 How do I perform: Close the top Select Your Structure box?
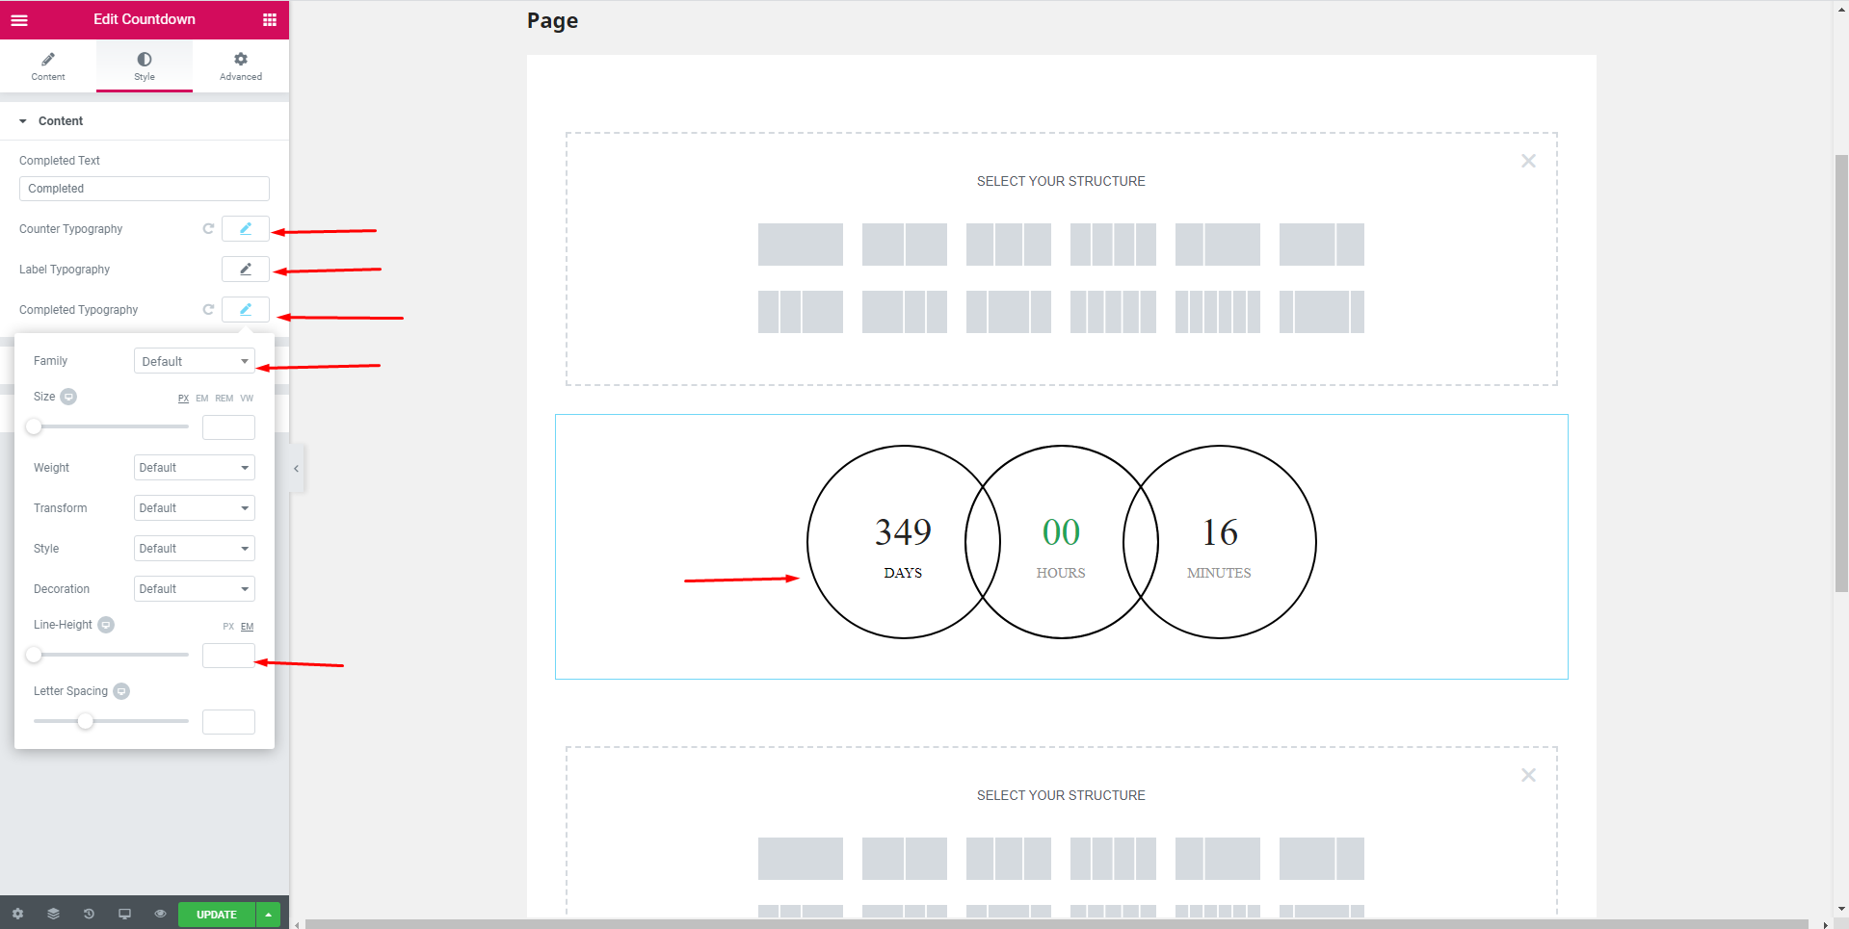[1528, 161]
